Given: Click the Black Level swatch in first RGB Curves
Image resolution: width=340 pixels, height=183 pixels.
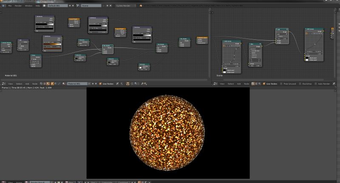Looking at the screenshot, I should pyautogui.click(x=225, y=70).
